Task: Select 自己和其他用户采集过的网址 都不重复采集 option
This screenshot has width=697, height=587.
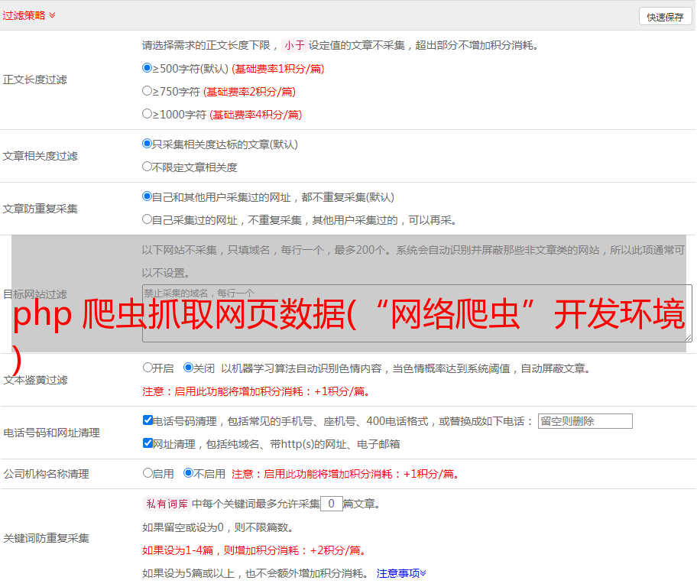Action: click(148, 196)
